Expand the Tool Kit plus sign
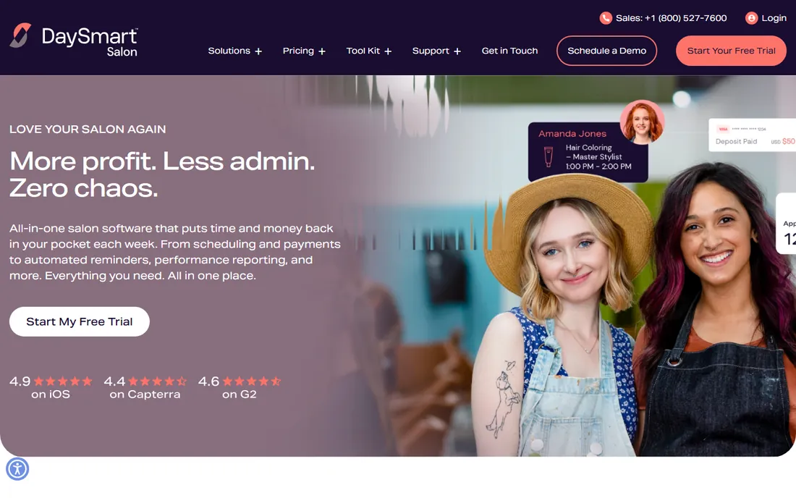 [x=388, y=51]
